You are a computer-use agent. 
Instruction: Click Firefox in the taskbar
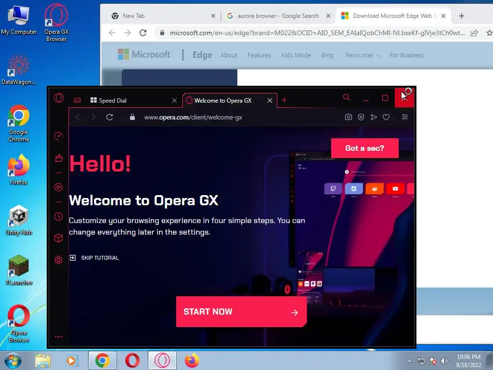192,360
